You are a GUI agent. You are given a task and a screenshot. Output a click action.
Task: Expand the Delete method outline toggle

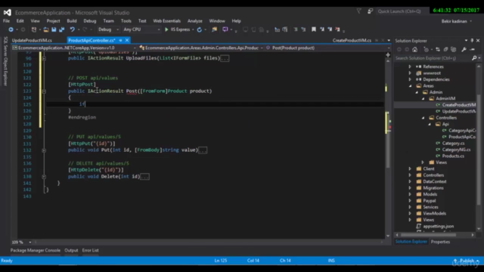[44, 177]
